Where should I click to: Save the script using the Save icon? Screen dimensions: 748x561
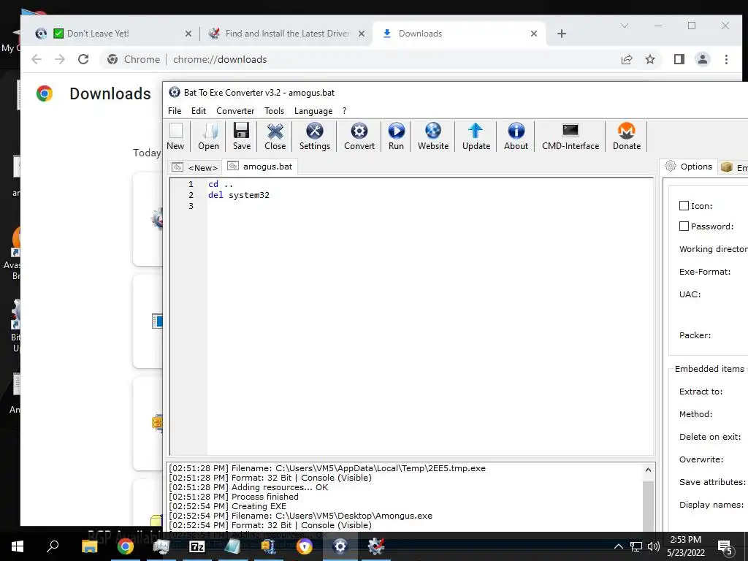tap(241, 137)
